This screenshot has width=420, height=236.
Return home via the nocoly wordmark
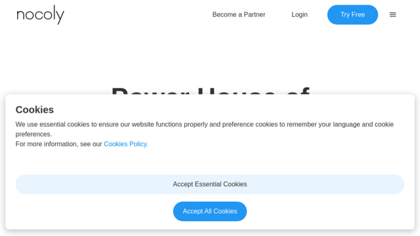[x=41, y=14]
